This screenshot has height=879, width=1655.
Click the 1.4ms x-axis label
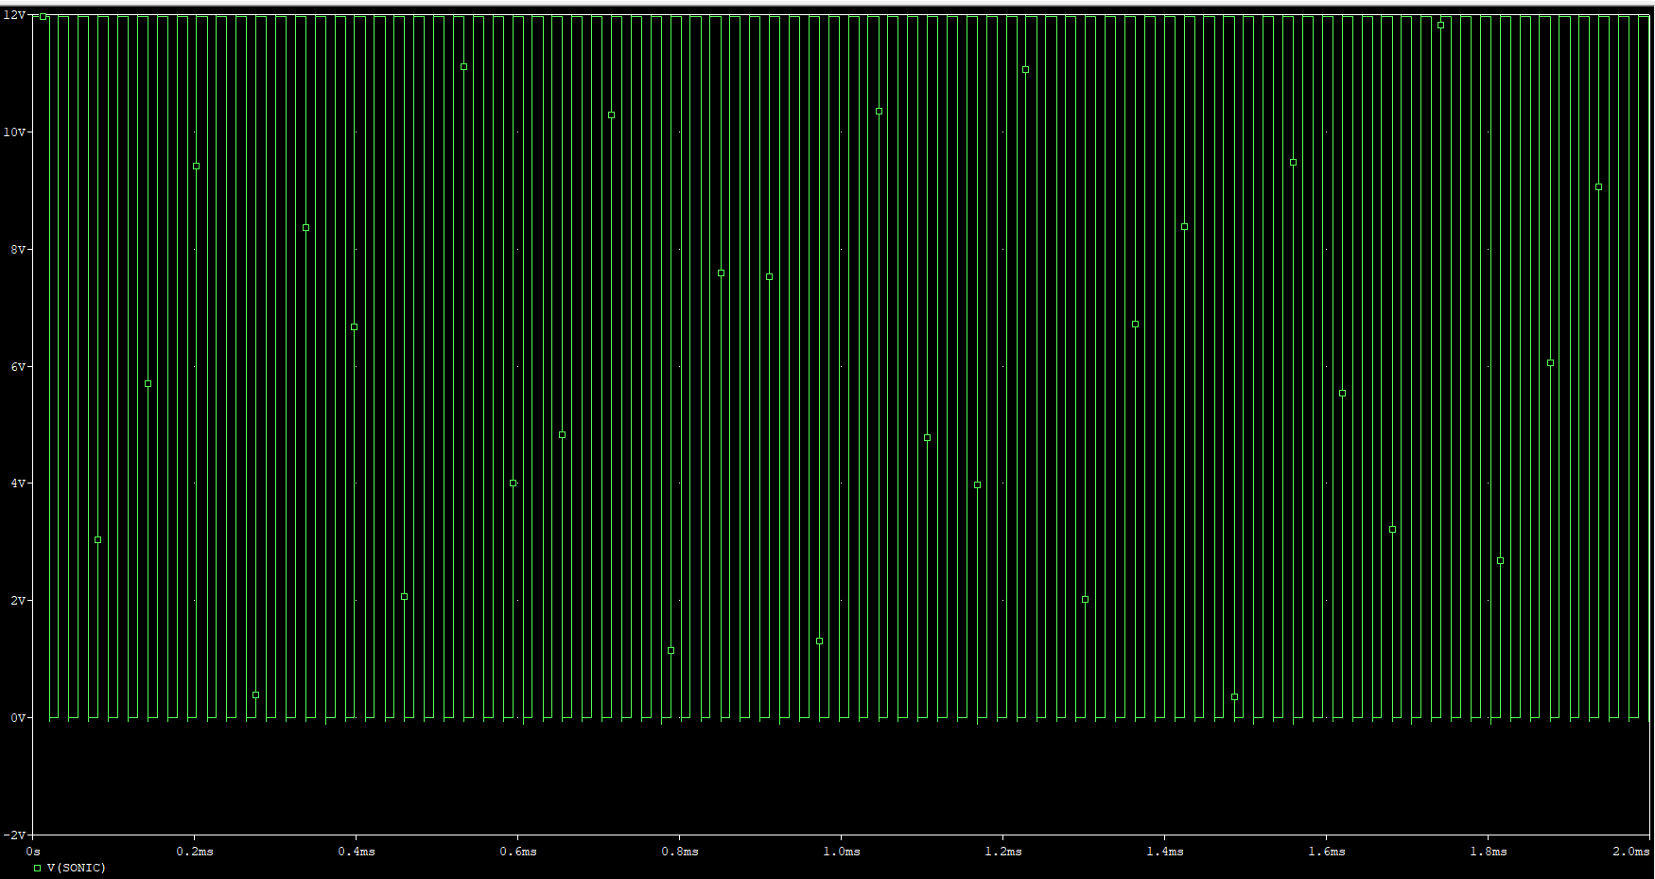pos(1165,852)
